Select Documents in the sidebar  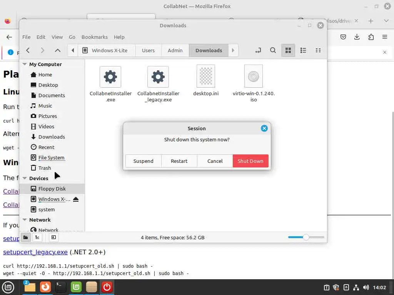(52, 95)
